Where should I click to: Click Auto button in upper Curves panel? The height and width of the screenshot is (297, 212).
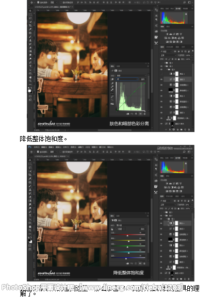[x=142, y=79]
